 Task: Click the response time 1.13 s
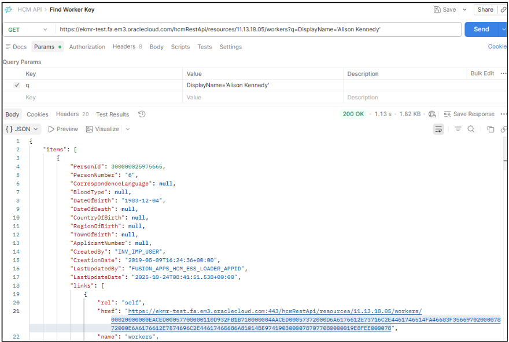(x=383, y=114)
